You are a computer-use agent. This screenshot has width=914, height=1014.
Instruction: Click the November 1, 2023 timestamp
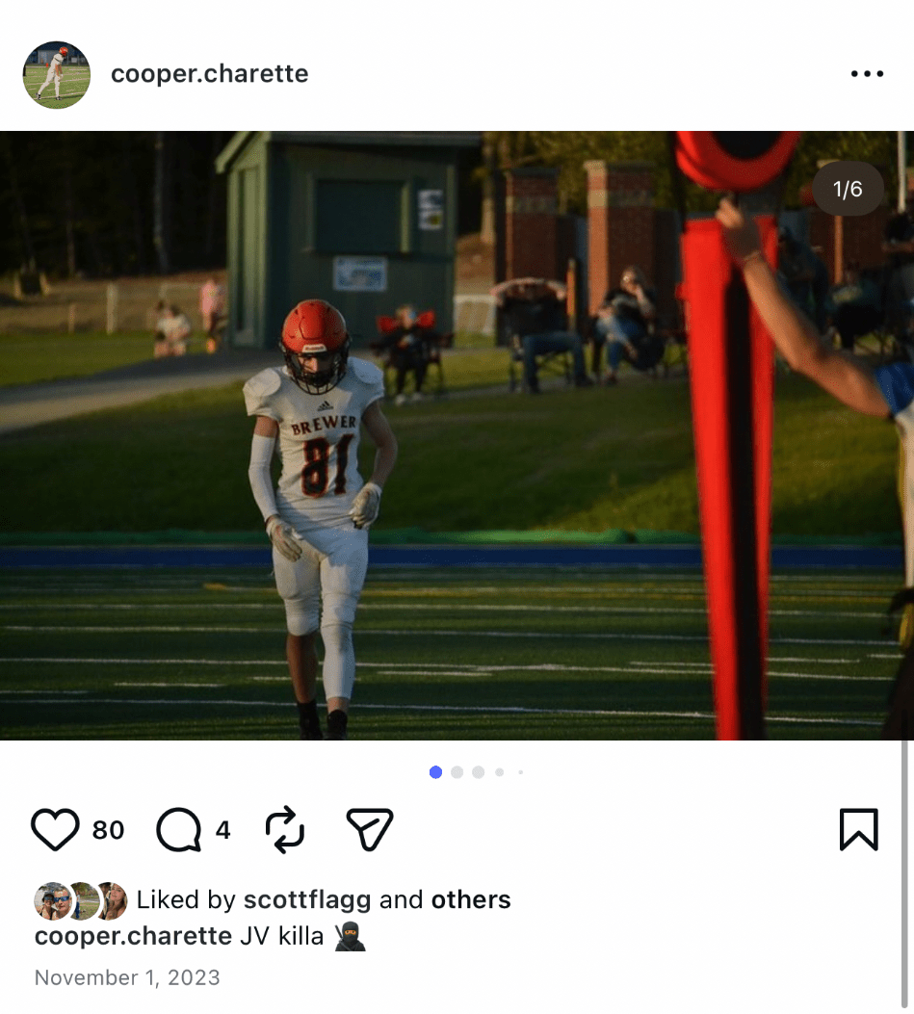[127, 977]
